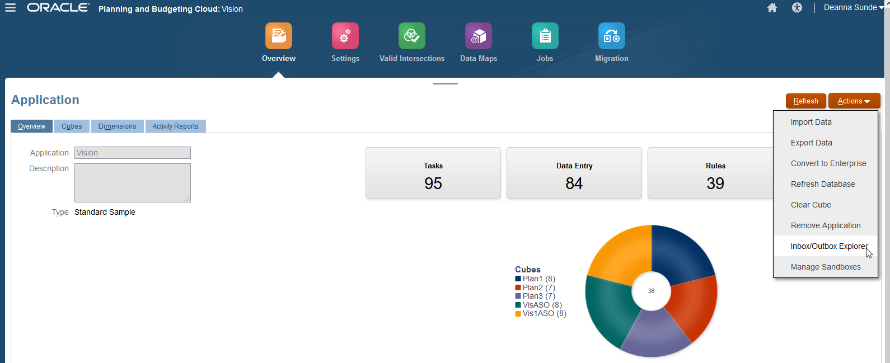The height and width of the screenshot is (363, 890).
Task: Click the Plan3 purple legend swatch
Action: click(518, 296)
